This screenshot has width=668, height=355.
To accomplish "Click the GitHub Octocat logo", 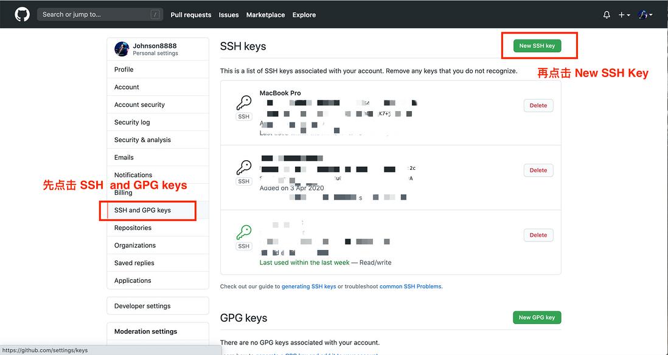I will tap(22, 15).
